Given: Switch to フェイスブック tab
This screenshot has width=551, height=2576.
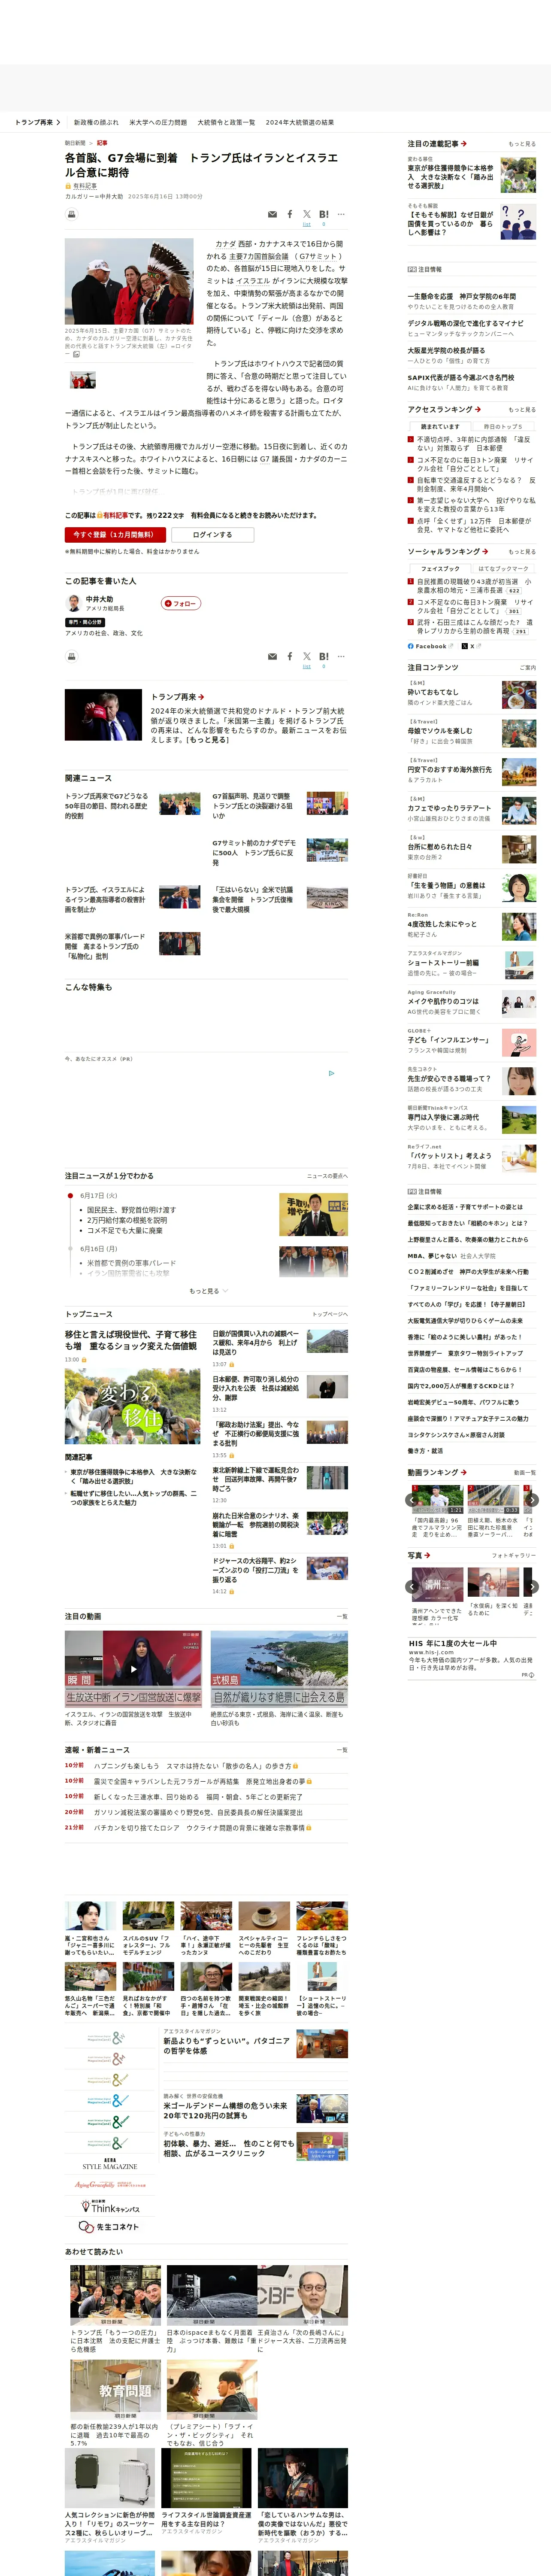Looking at the screenshot, I should [x=440, y=568].
